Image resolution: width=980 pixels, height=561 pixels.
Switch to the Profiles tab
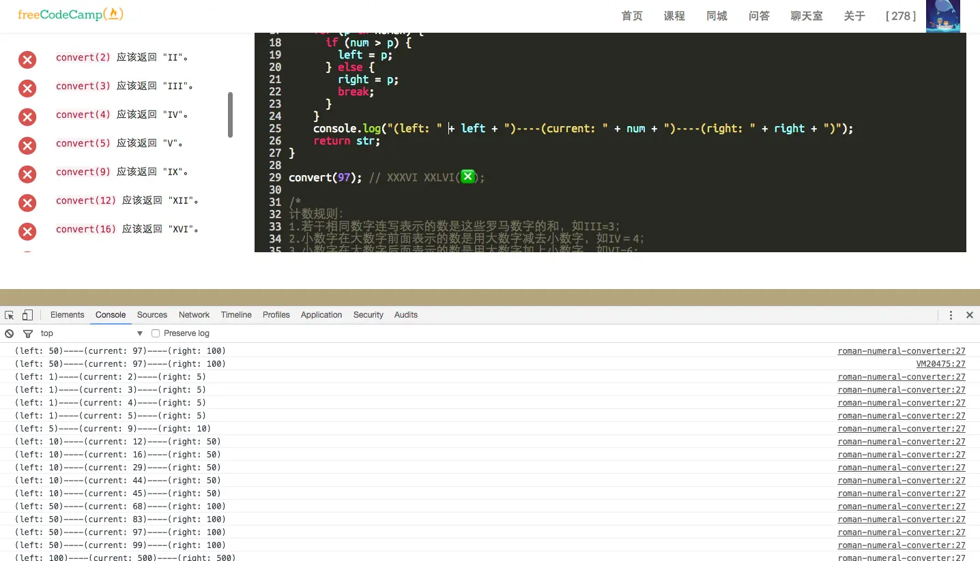(276, 315)
